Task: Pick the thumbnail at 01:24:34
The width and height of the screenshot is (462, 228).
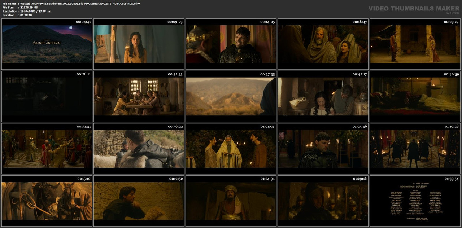Action: click(x=231, y=201)
